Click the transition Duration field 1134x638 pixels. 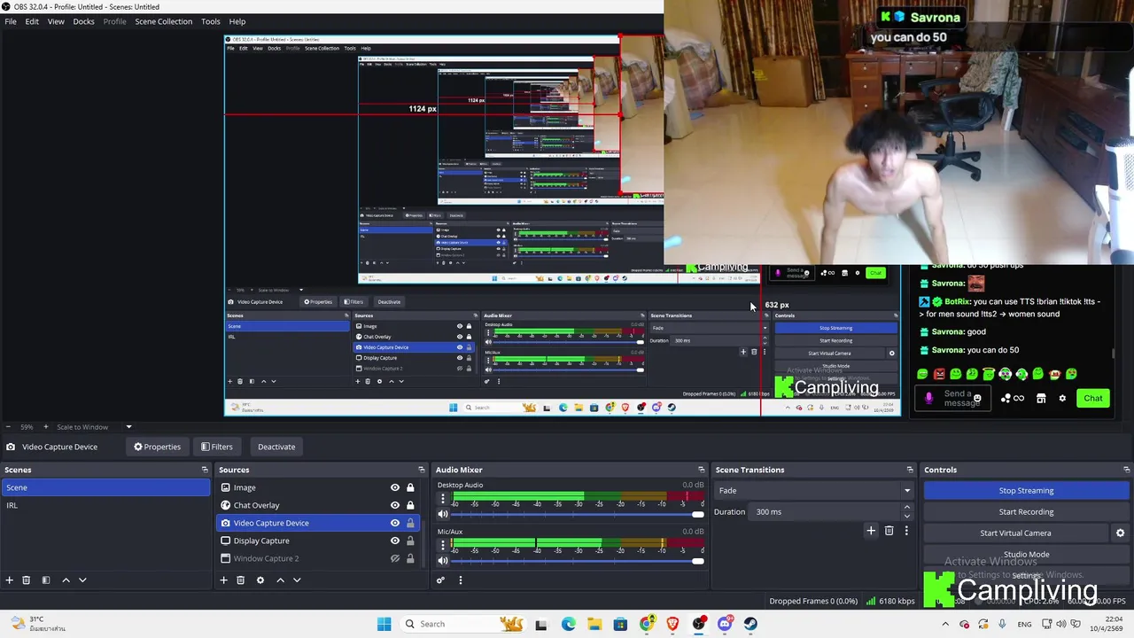pos(824,512)
